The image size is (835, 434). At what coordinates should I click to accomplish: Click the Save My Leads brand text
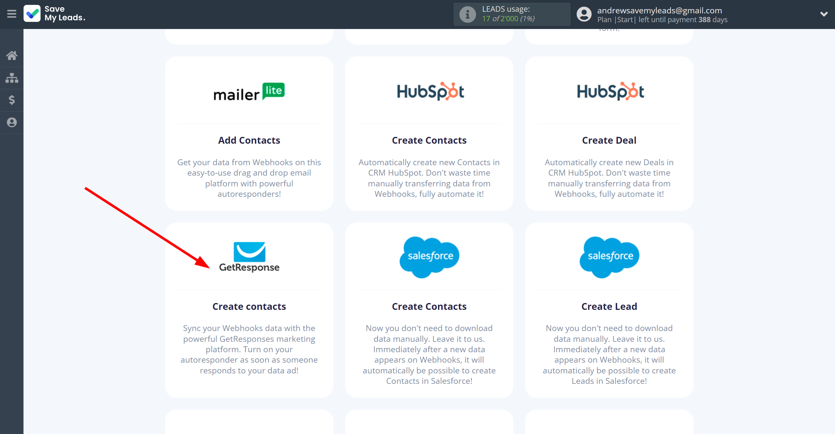[x=65, y=14]
